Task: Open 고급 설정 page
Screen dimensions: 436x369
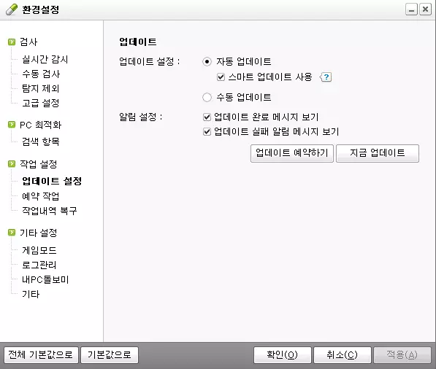Action: tap(41, 103)
